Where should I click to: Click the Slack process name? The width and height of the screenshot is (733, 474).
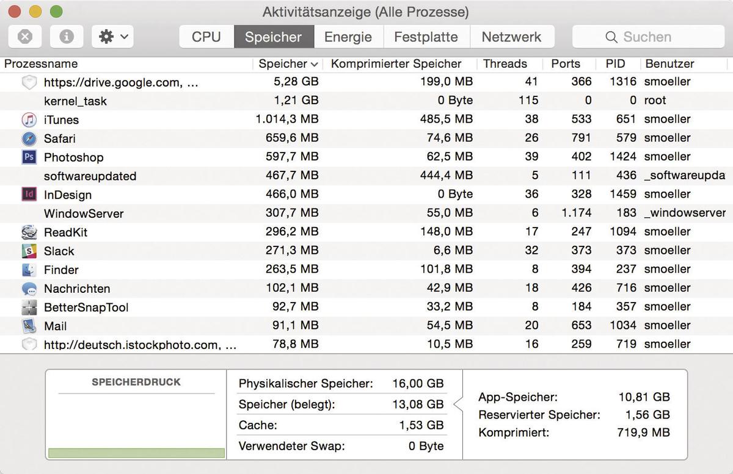(59, 251)
